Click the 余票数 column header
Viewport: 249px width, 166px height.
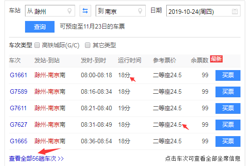(x=200, y=60)
